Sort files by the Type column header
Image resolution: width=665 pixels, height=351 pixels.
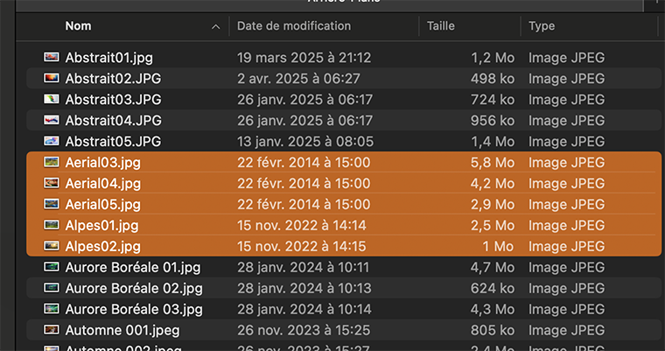point(542,26)
